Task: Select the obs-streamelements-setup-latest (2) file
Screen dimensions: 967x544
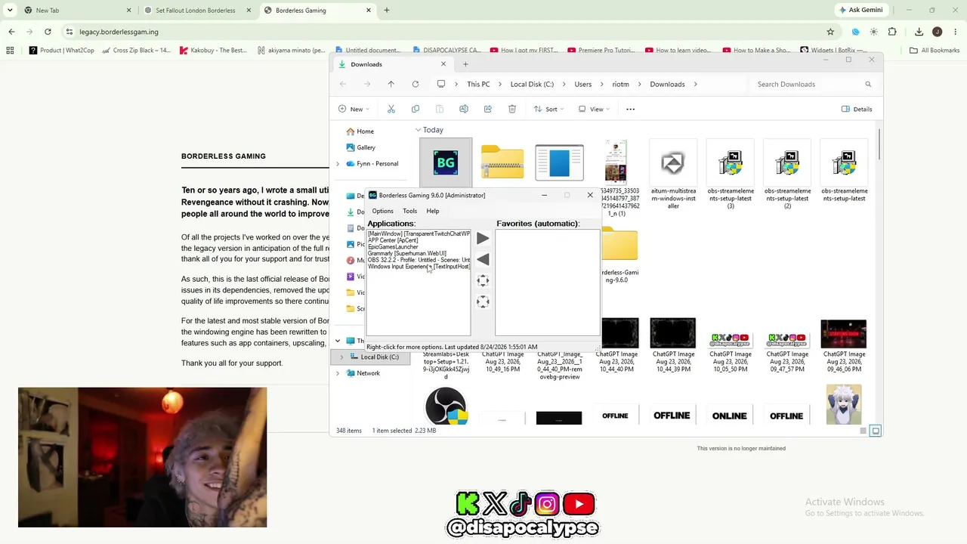Action: pyautogui.click(x=787, y=174)
